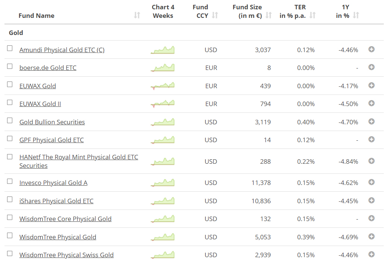The width and height of the screenshot is (386, 262).
Task: Click EUWAX Gold 4-week sparkline chart
Action: click(x=163, y=86)
